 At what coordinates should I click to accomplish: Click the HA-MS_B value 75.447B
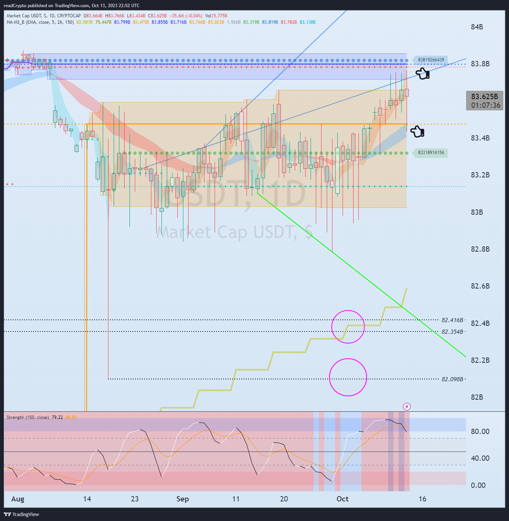pos(104,22)
